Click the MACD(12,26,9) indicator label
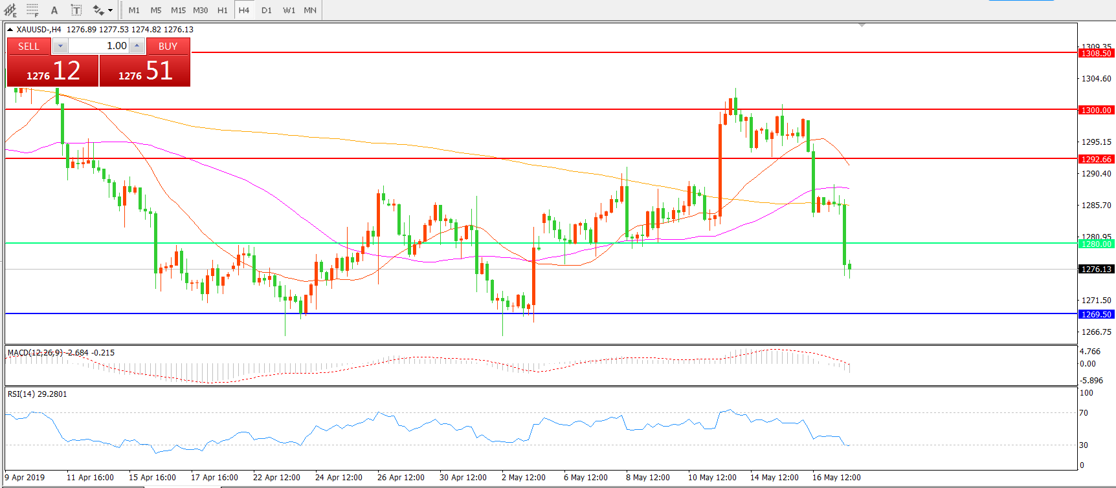Screen dimensions: 1116x488 (x=36, y=353)
